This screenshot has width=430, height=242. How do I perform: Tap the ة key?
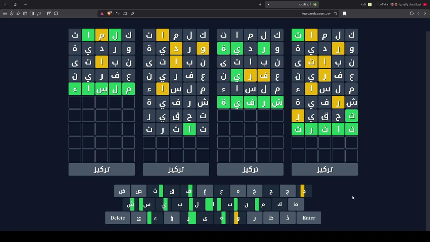(221, 218)
